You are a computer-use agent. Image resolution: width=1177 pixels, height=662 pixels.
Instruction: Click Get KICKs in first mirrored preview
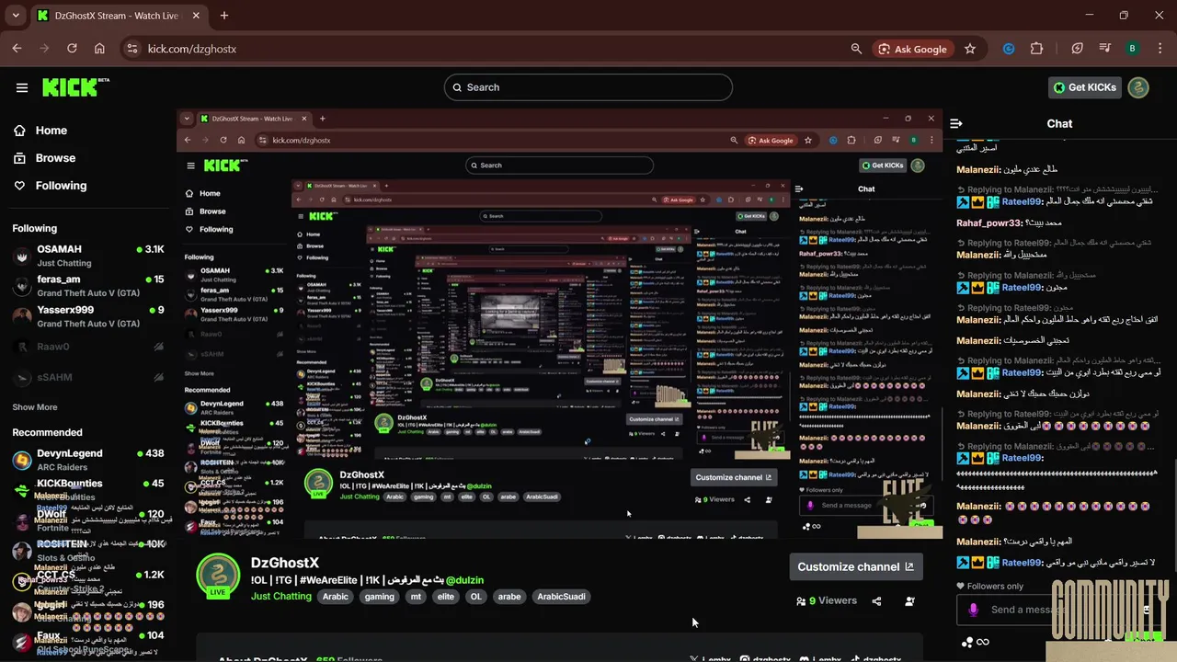point(883,165)
